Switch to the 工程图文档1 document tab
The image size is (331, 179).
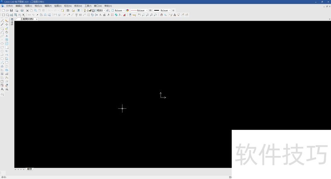click(27, 19)
